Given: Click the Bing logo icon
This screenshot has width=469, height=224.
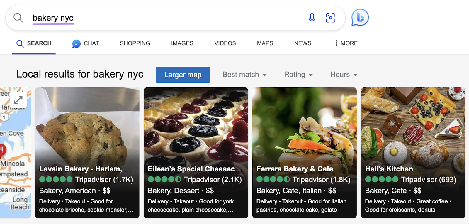Looking at the screenshot, I should [360, 18].
